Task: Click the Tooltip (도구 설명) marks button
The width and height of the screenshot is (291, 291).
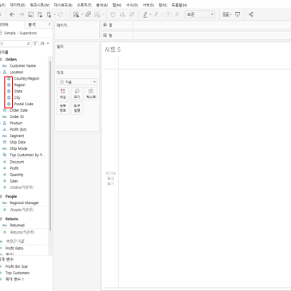Action: (x=77, y=108)
